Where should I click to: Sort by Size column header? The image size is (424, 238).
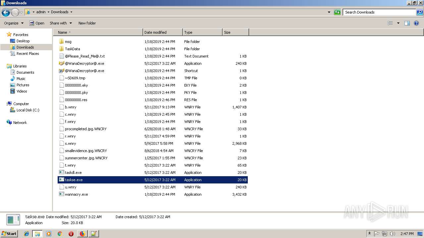pos(236,32)
